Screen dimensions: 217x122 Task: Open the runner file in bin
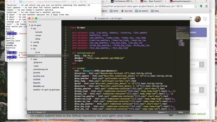(x=38, y=35)
